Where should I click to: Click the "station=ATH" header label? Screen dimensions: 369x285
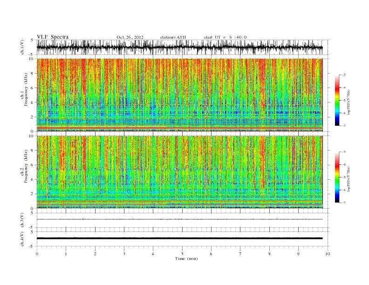pos(173,37)
